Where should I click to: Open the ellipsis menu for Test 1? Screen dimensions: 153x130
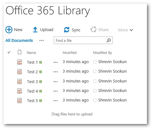tap(55, 62)
